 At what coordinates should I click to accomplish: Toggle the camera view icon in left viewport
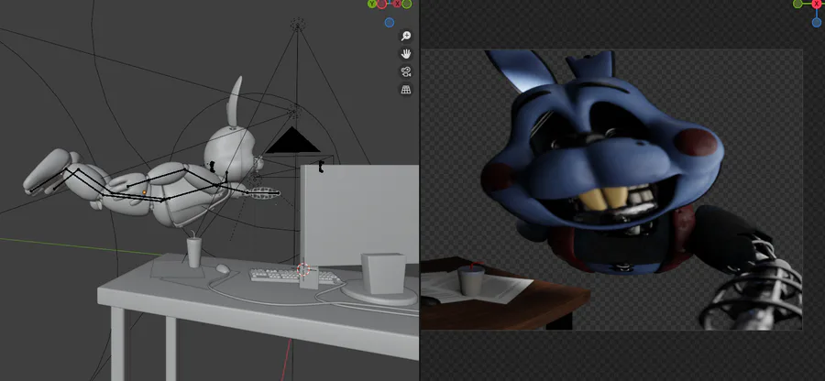coord(406,71)
